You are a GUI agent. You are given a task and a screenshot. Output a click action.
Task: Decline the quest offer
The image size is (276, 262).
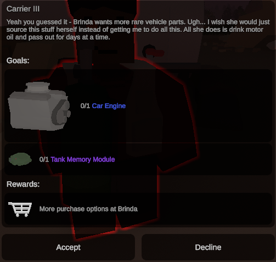(x=208, y=247)
